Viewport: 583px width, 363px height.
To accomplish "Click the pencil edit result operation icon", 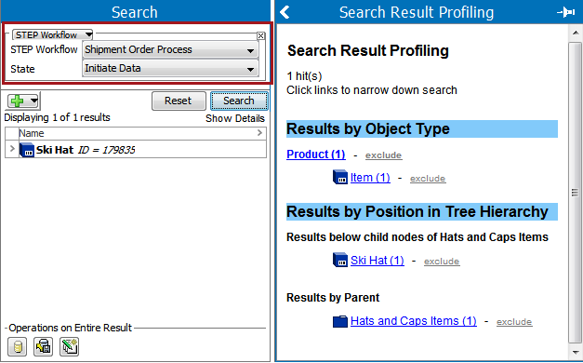I will coord(69,346).
